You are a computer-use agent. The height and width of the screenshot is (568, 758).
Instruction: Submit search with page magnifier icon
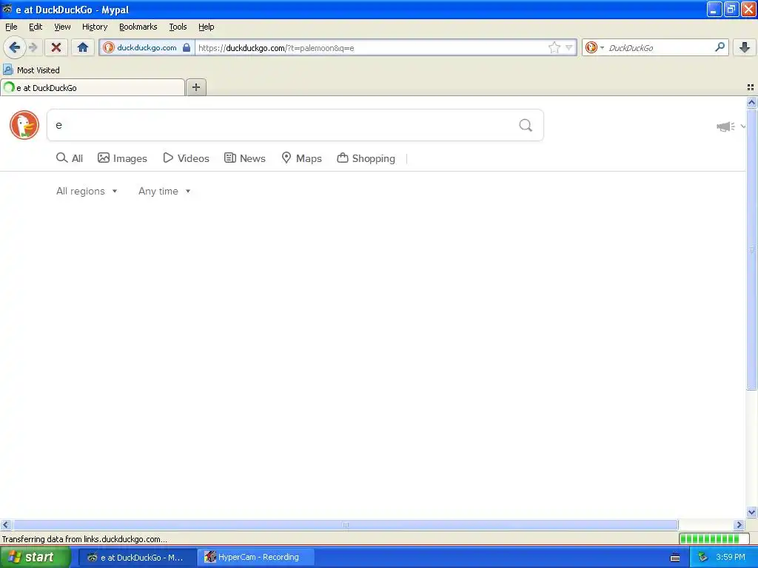tap(526, 125)
